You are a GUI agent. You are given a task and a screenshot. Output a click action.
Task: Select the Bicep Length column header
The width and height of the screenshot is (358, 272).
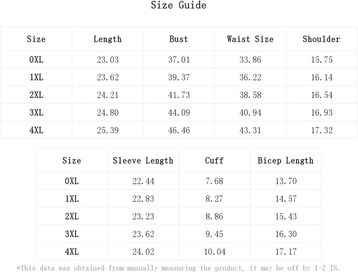(x=286, y=161)
